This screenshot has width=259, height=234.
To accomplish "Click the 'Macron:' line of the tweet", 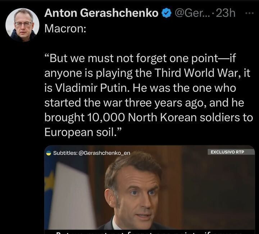I will click(65, 28).
